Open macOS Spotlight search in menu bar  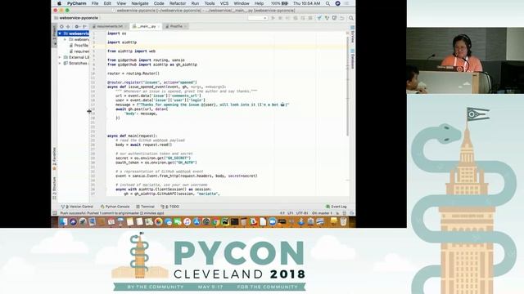tap(327, 3)
